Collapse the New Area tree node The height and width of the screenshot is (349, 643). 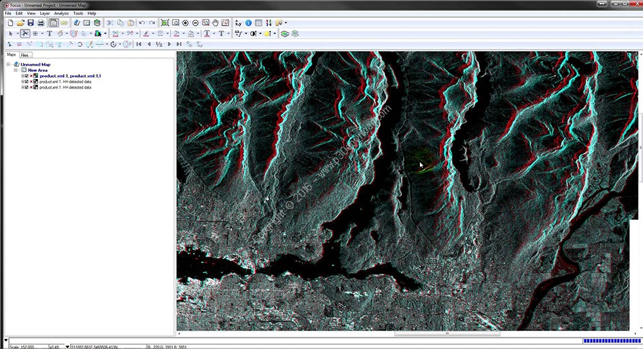(16, 70)
